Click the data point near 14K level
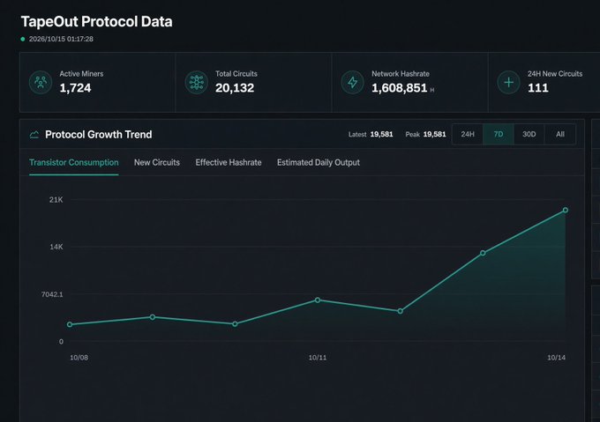The height and width of the screenshot is (422, 600). 483,253
